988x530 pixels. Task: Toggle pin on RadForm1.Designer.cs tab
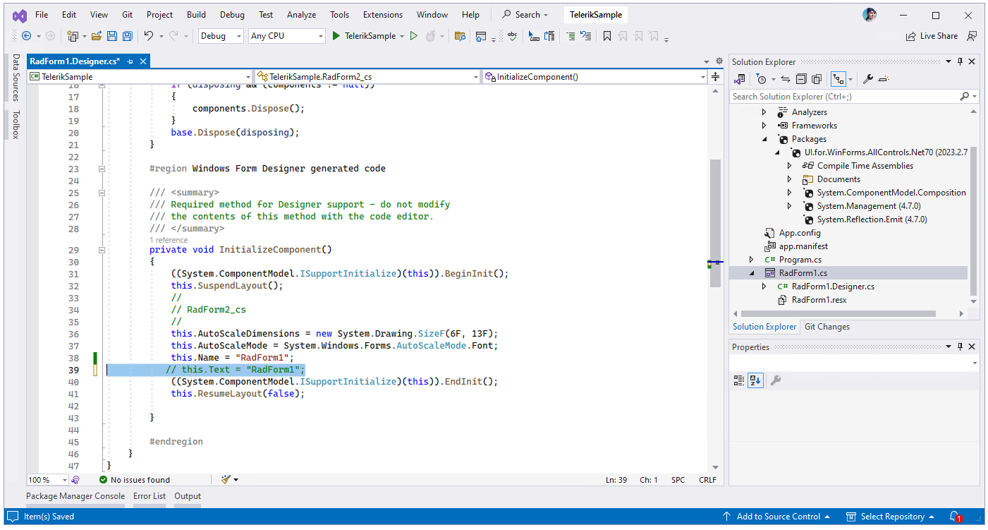pos(130,62)
